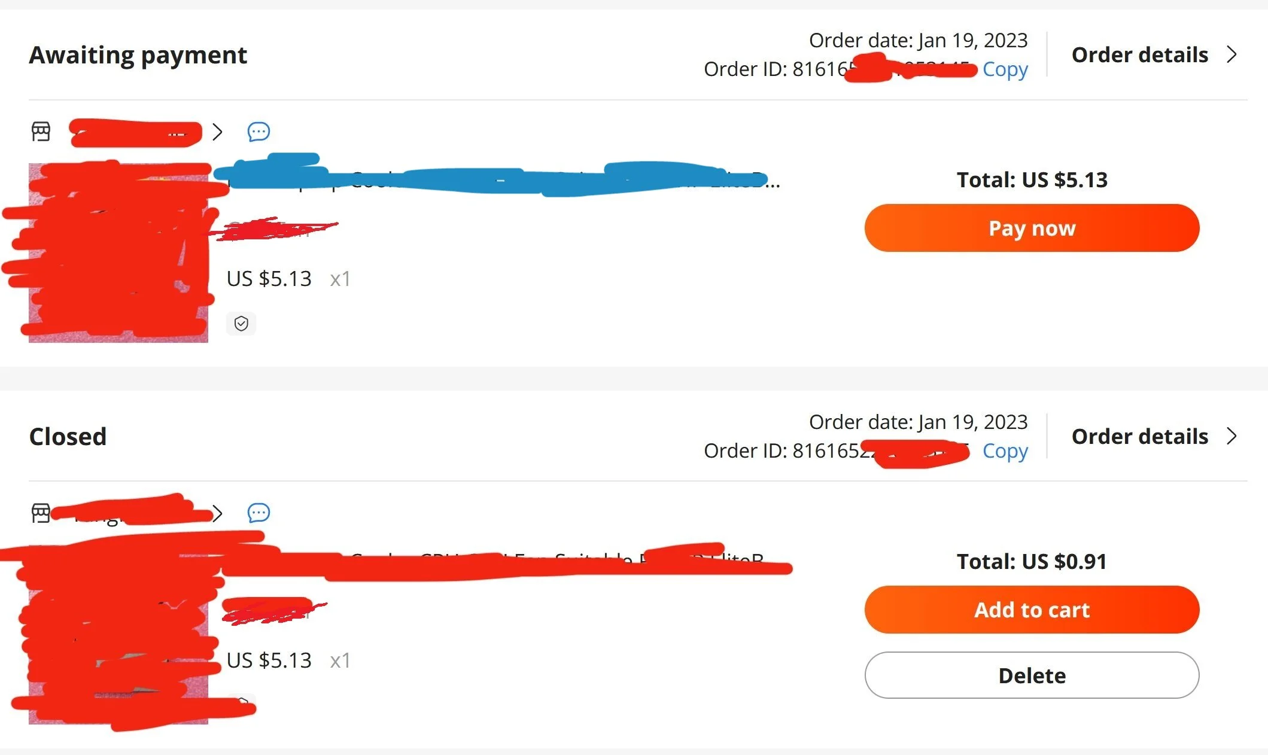
Task: Click the shield badge under the first order's price
Action: (x=241, y=324)
